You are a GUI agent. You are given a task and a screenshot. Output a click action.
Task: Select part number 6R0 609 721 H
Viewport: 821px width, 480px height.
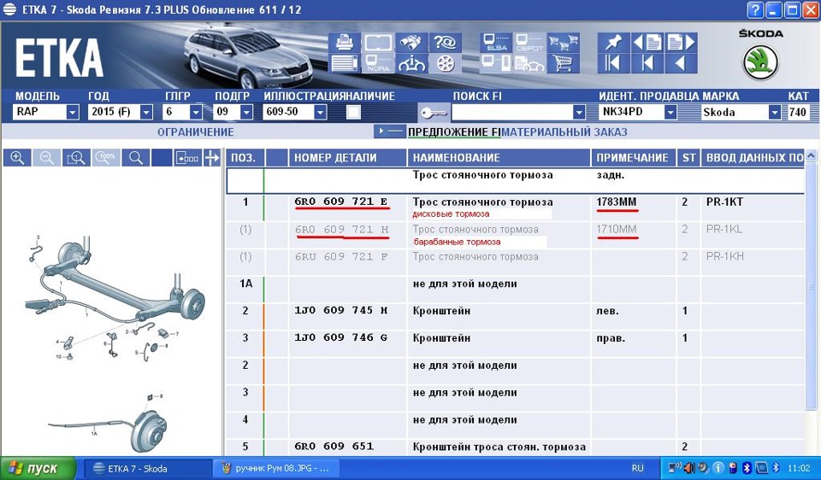[x=341, y=229]
